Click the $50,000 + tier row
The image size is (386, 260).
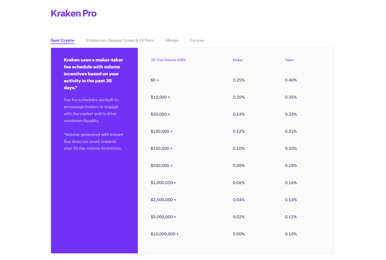pyautogui.click(x=160, y=114)
